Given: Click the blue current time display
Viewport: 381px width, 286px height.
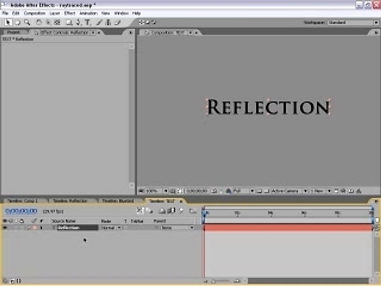Looking at the screenshot, I should click(21, 211).
